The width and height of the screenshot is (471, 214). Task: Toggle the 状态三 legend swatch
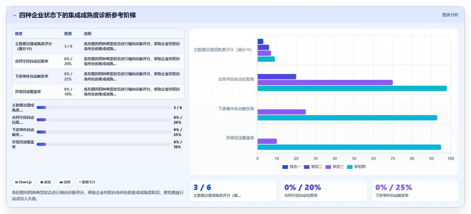tap(328, 167)
